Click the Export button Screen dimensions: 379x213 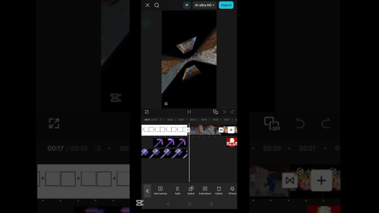[x=226, y=5]
